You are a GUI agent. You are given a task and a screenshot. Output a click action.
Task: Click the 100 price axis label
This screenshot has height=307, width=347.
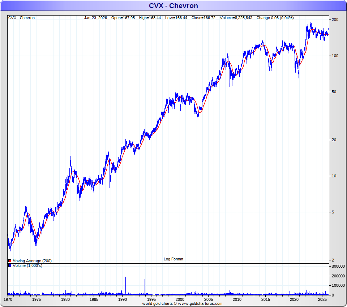[x=335, y=56]
